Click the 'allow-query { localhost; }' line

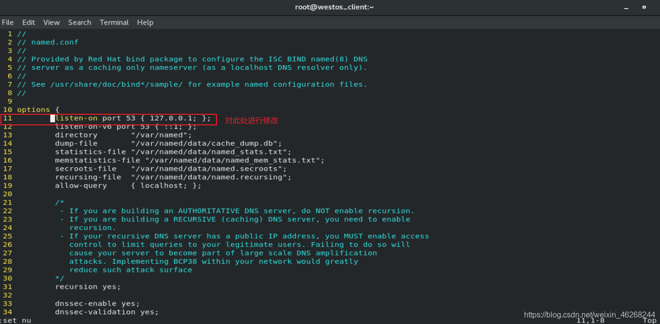[x=128, y=186]
